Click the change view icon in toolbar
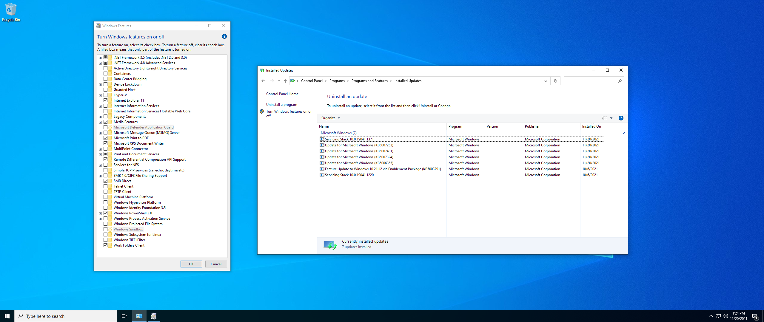This screenshot has height=322, width=764. click(x=604, y=118)
